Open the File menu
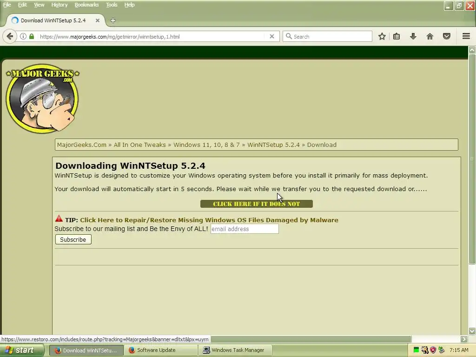Viewport: 476px width, 357px height. click(x=7, y=5)
